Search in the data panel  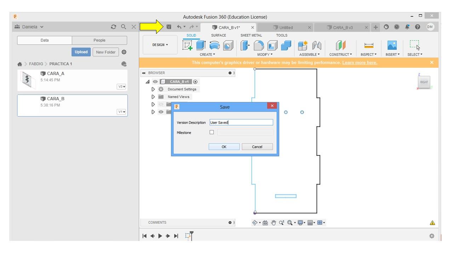coord(124,27)
